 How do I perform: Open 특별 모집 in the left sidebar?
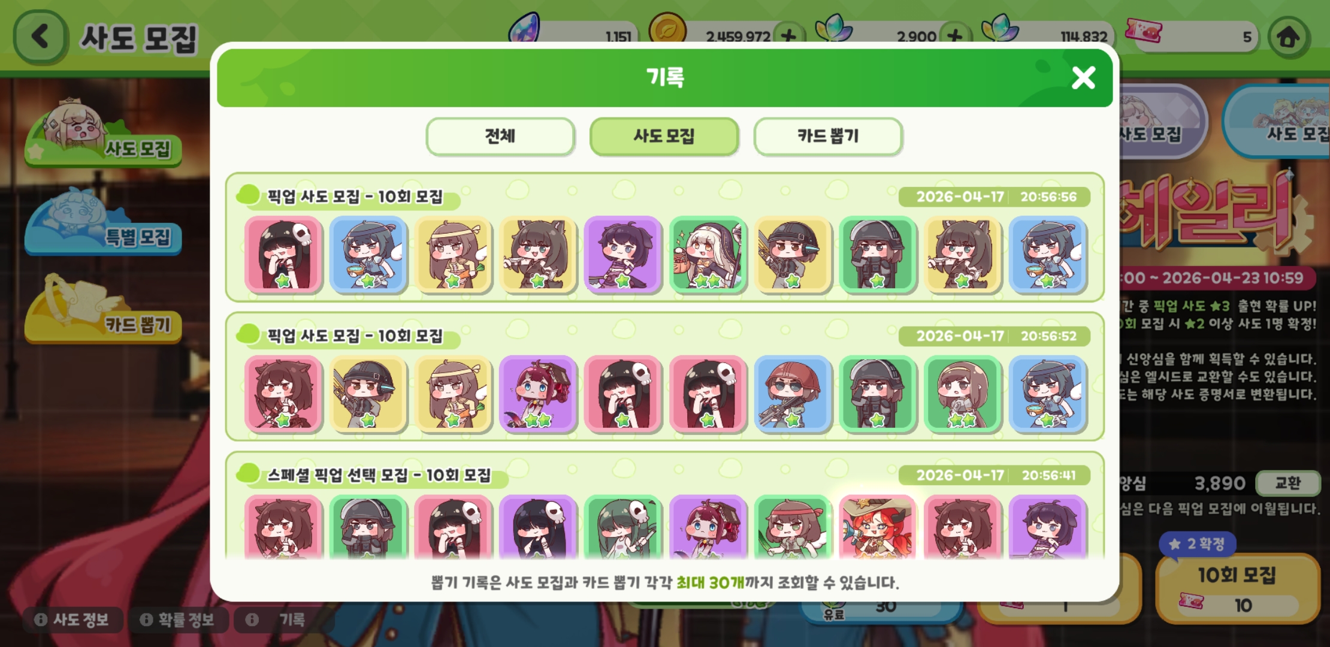coord(102,225)
